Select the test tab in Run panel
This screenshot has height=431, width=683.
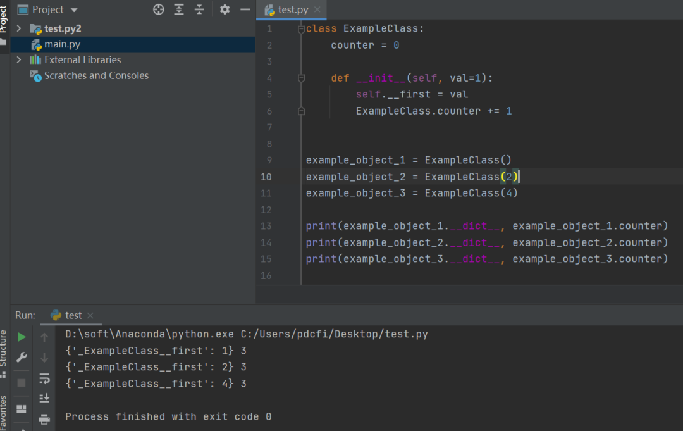click(x=73, y=315)
